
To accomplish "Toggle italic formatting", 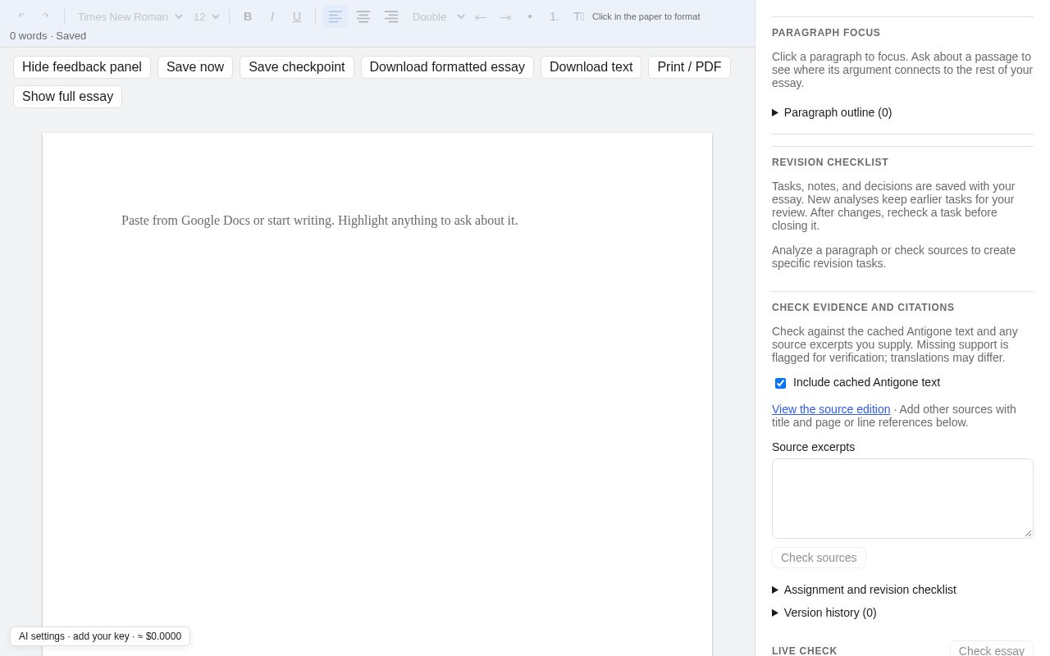I will click(x=272, y=16).
